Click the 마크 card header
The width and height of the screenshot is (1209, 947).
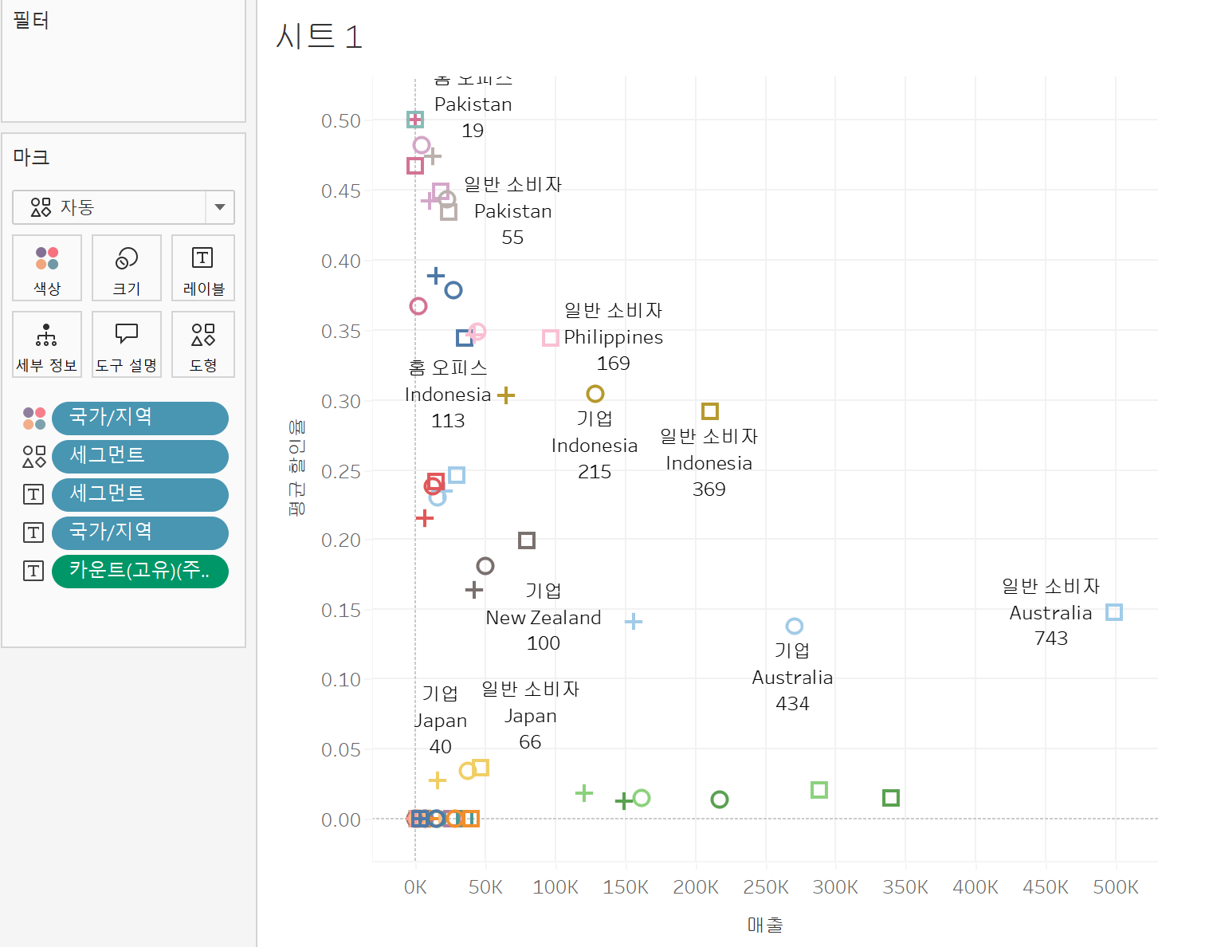pyautogui.click(x=32, y=157)
